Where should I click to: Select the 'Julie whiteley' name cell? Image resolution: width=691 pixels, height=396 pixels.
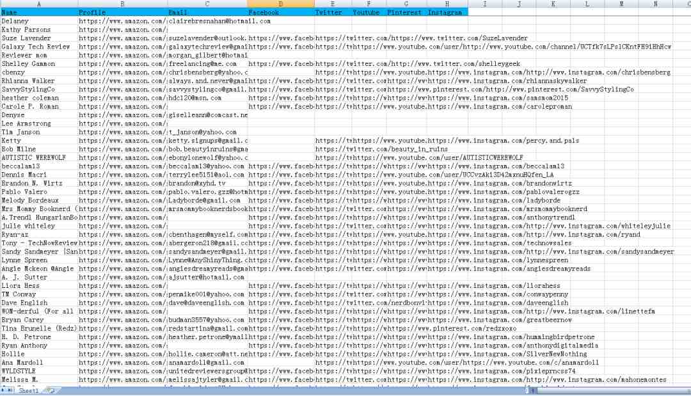tap(39, 226)
